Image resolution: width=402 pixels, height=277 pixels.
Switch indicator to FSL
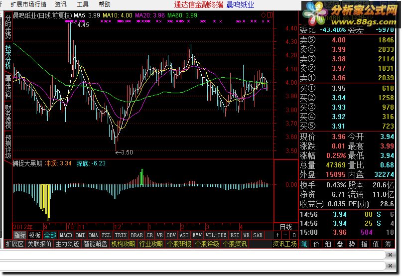107,235
